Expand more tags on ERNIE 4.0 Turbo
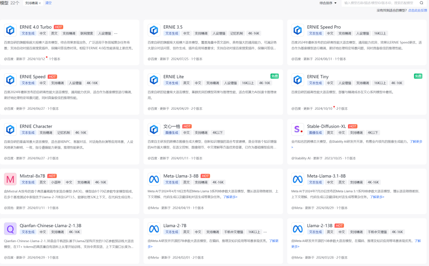This screenshot has width=429, height=266. point(116,34)
